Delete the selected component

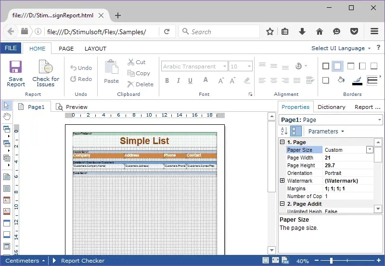(140, 84)
